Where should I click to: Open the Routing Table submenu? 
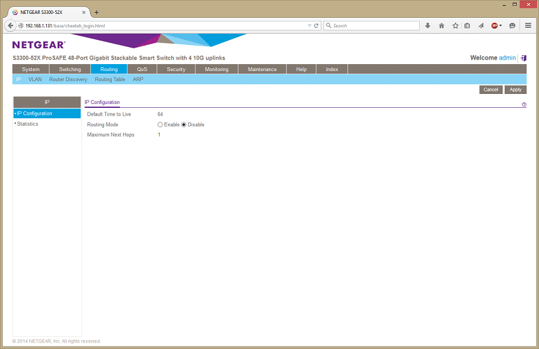click(x=110, y=79)
